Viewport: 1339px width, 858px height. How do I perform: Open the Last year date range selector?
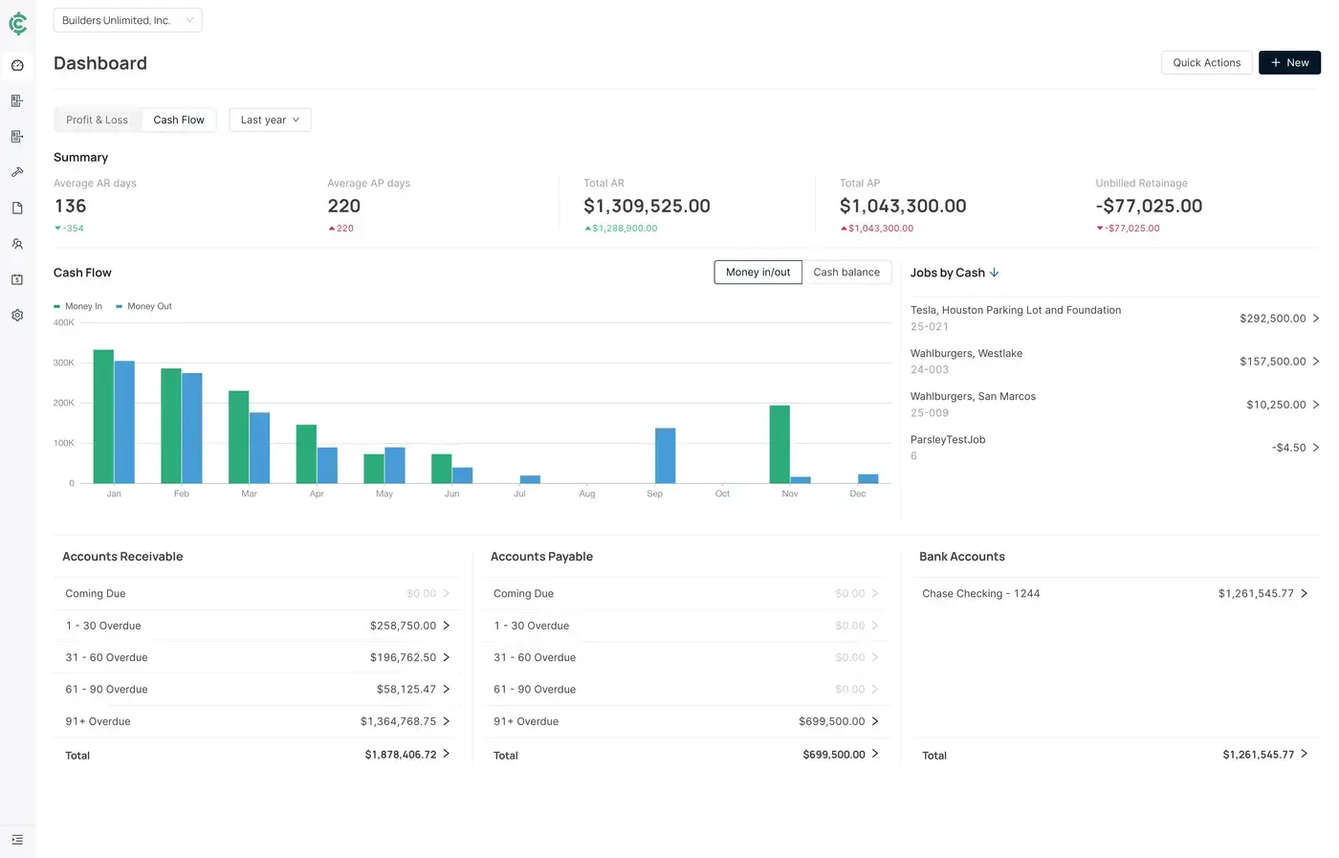click(x=269, y=120)
